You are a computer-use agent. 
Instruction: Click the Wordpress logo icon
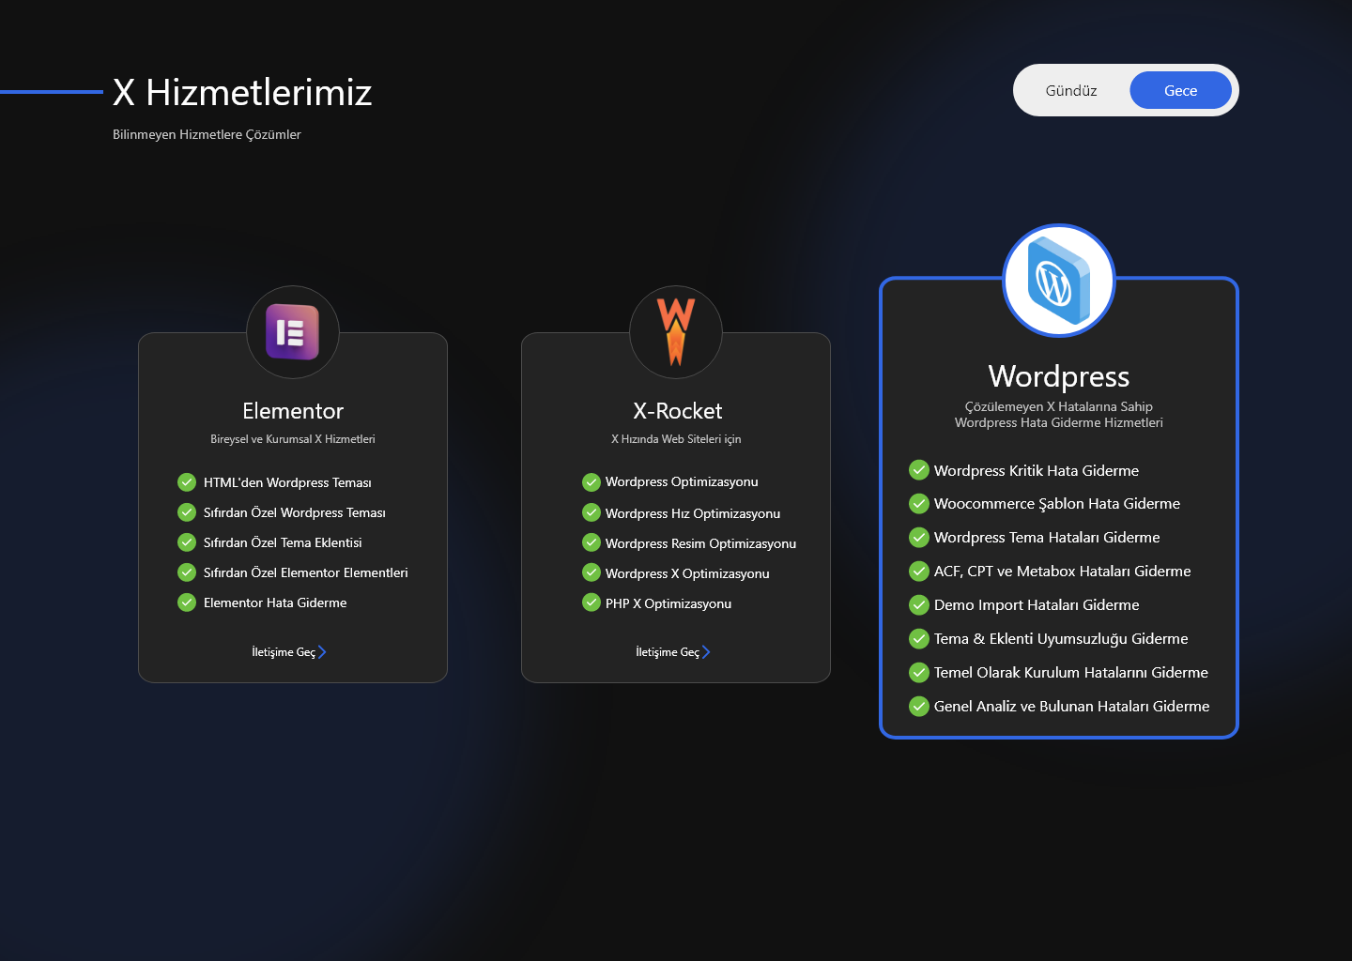pos(1059,281)
